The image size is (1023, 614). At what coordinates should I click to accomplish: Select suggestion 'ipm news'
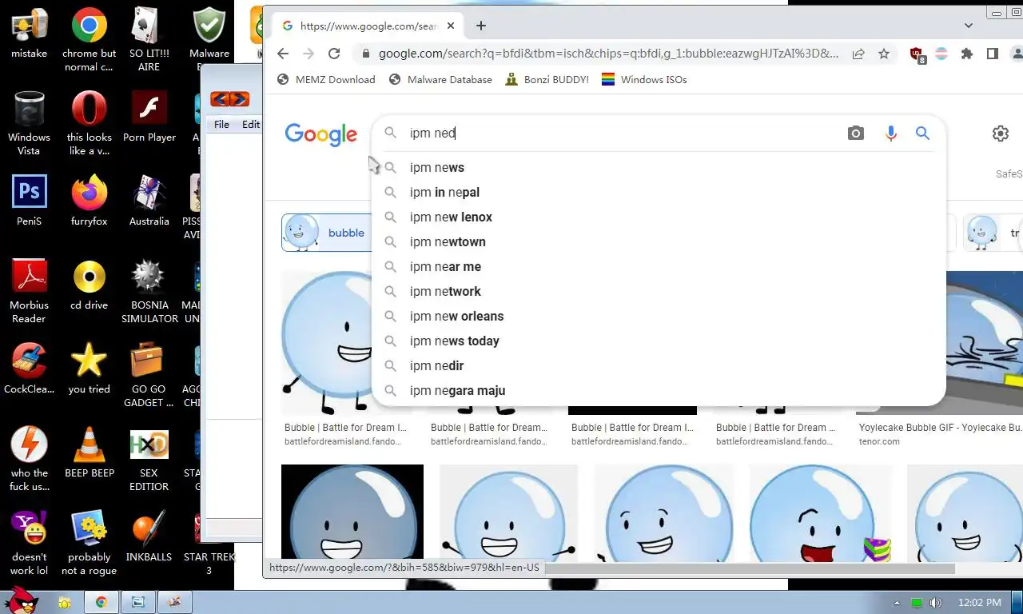click(x=659, y=167)
